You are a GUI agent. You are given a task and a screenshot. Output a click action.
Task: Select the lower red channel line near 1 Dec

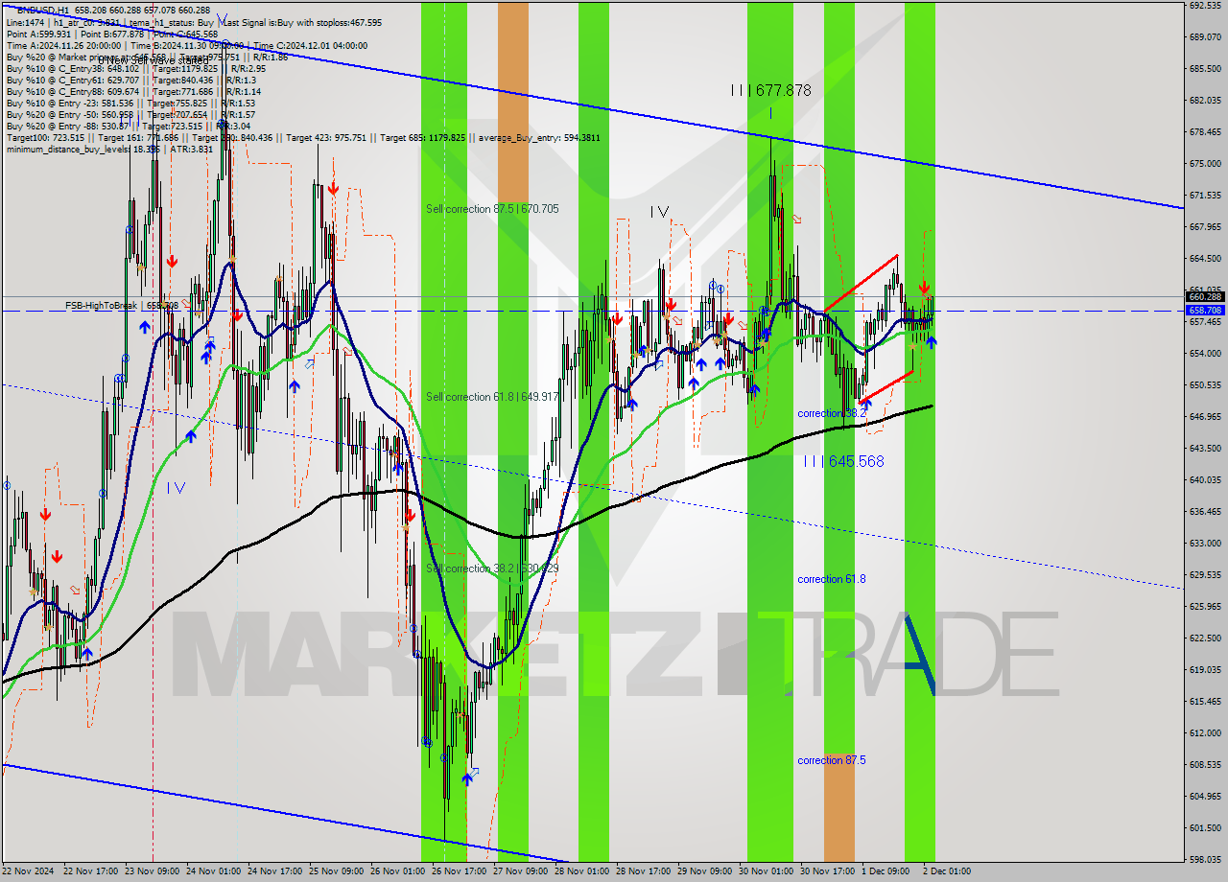886,386
